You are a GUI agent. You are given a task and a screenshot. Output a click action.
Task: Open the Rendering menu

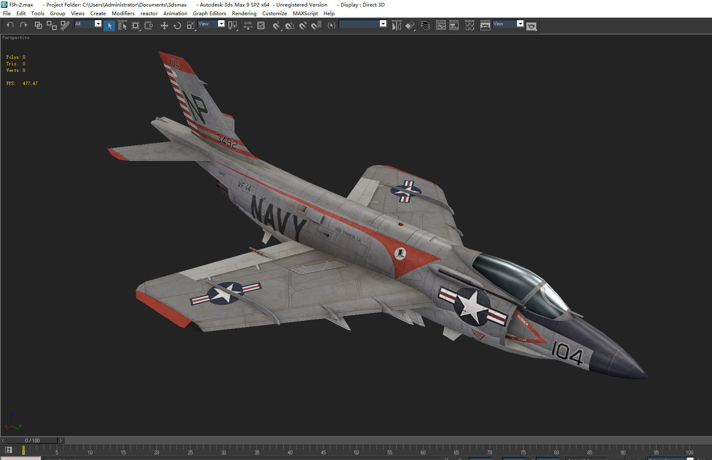click(x=244, y=13)
